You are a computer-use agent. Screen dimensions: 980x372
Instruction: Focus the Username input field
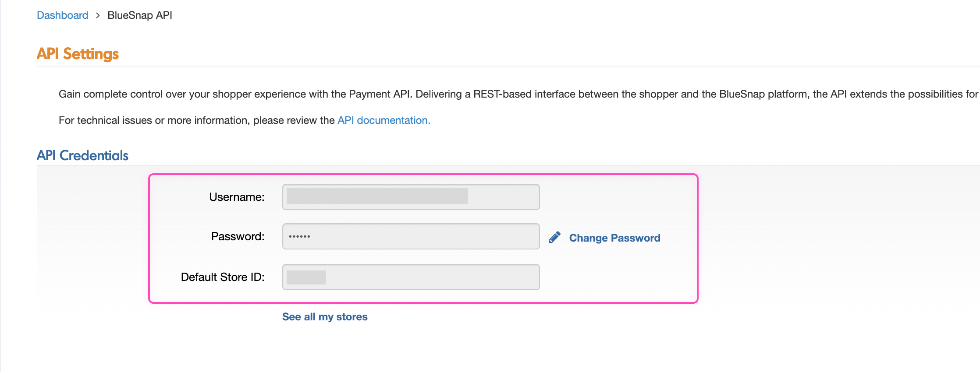coord(503,197)
